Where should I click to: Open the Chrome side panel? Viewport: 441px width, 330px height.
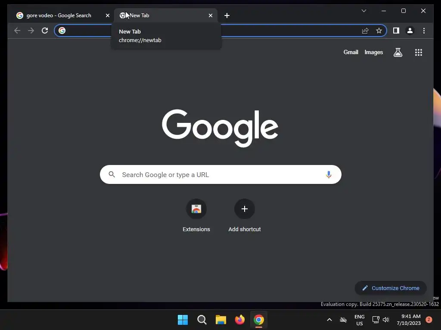coord(396,31)
